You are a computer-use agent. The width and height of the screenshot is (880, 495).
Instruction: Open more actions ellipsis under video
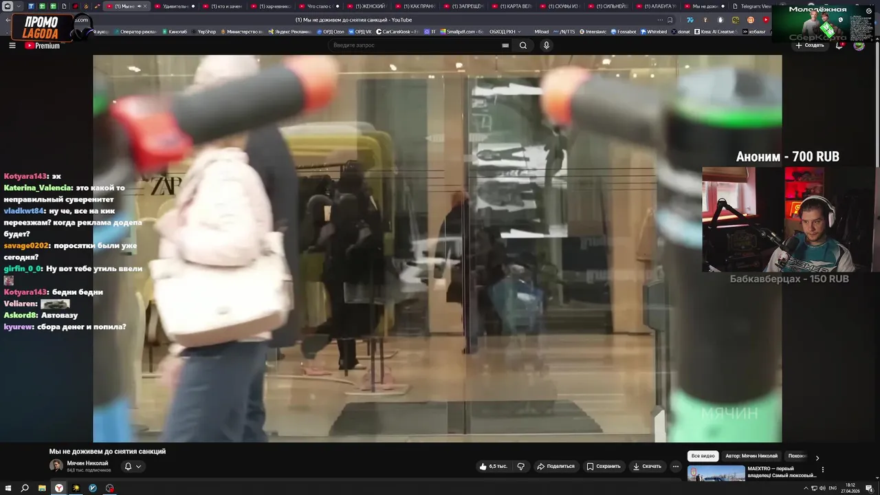[x=676, y=466]
